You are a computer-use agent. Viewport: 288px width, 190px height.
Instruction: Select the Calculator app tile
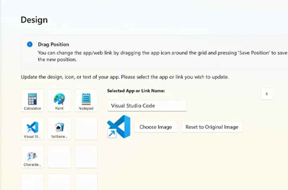[32, 100]
